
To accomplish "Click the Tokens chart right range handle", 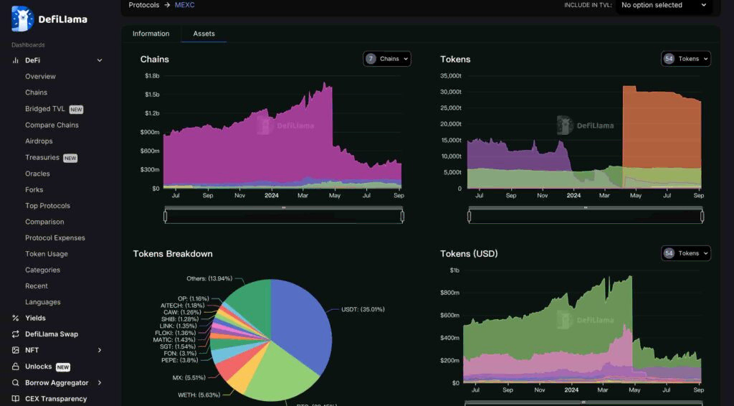I will (x=702, y=217).
